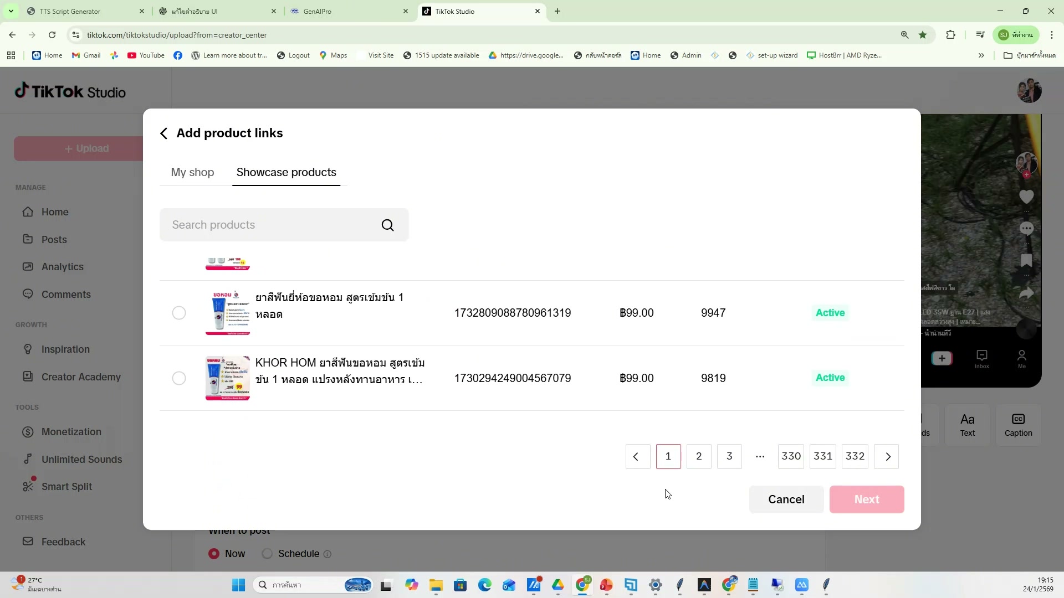Screen dimensions: 1064x598
Task: Switch to the My shop tab
Action: (x=192, y=172)
